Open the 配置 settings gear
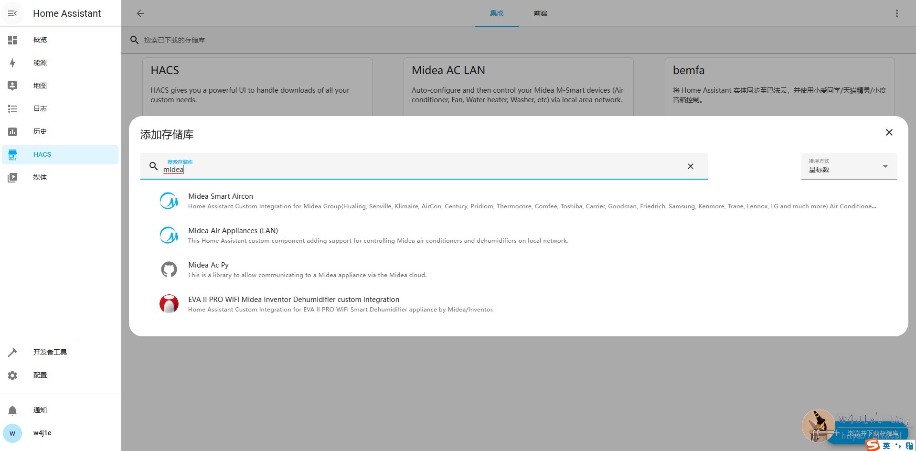 click(x=12, y=376)
